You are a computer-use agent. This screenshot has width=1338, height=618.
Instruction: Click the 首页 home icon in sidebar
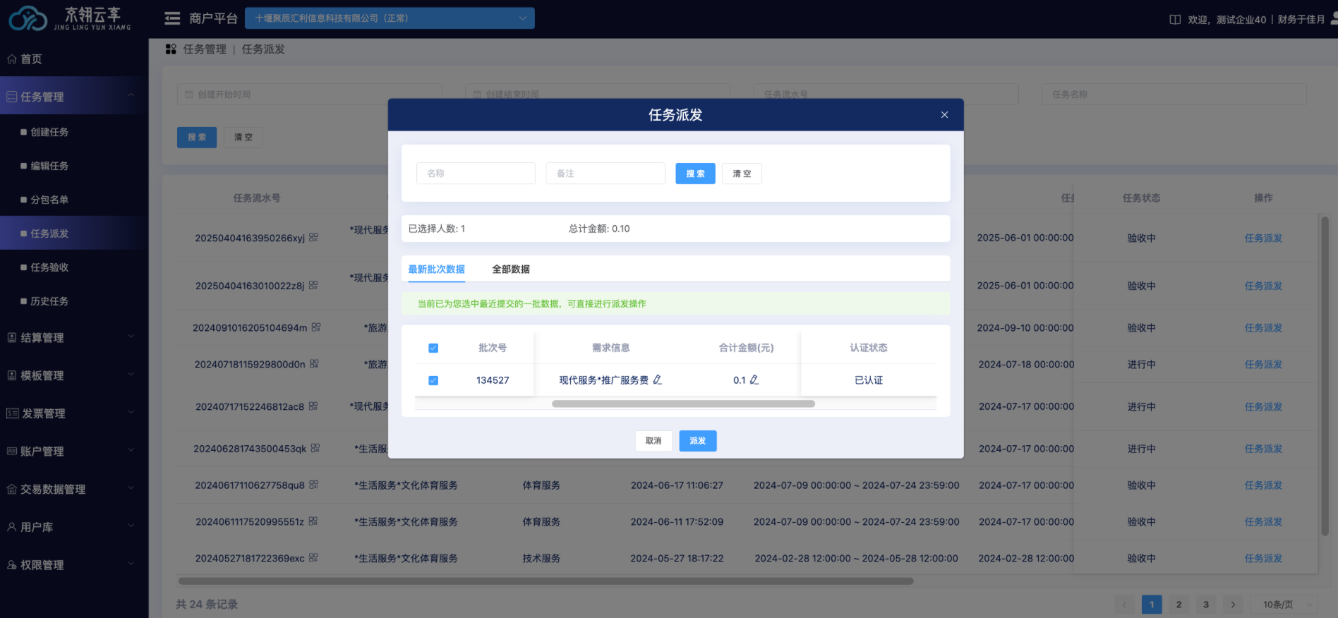[12, 59]
